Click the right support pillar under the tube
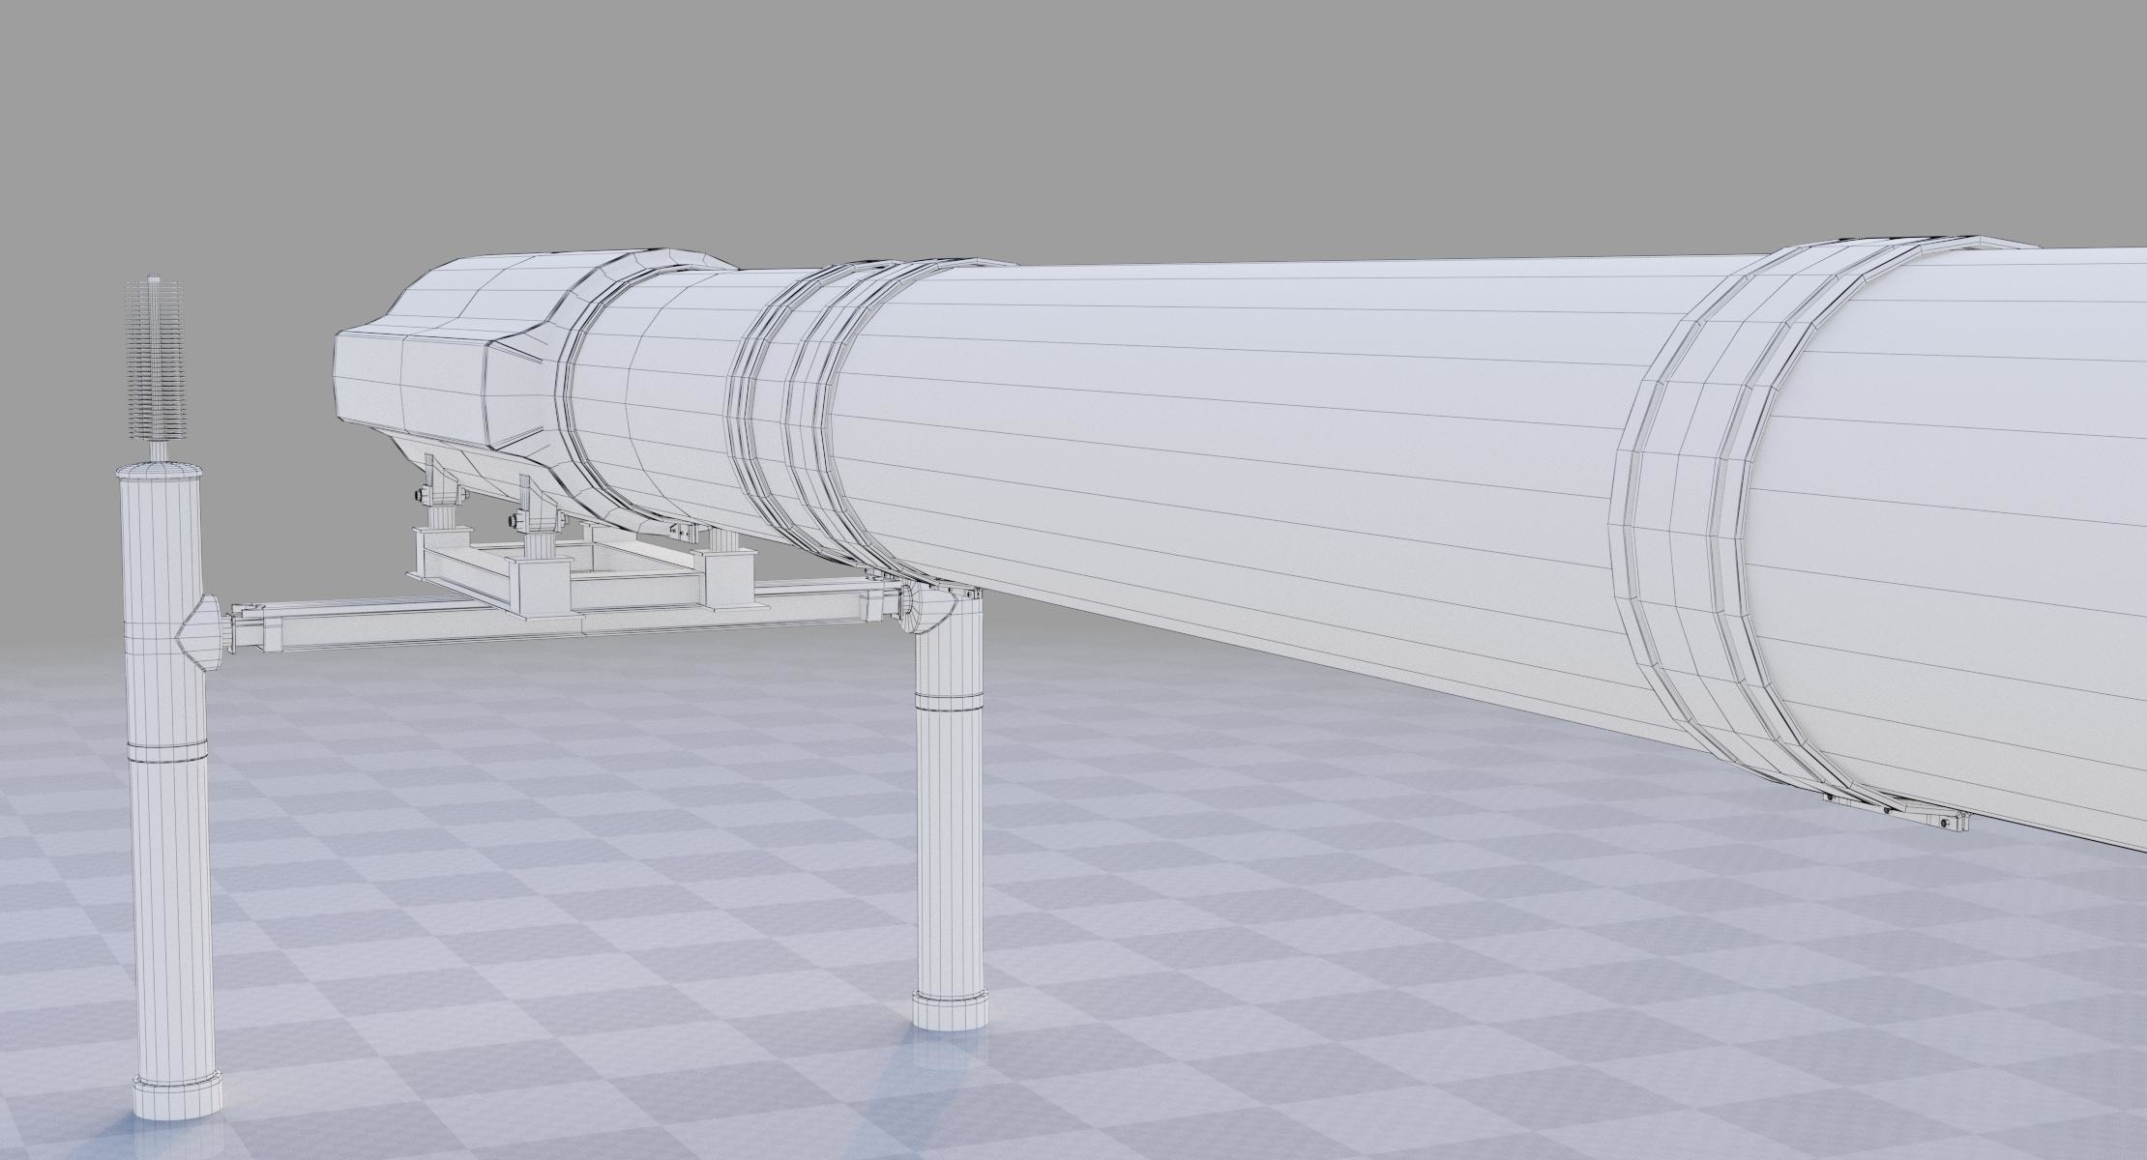Viewport: 2147px width, 1160px height. point(948,851)
